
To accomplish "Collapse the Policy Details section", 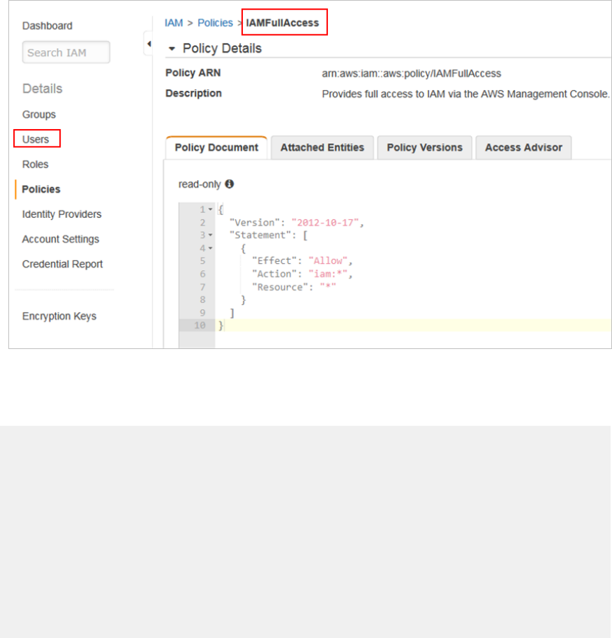I will tap(172, 49).
